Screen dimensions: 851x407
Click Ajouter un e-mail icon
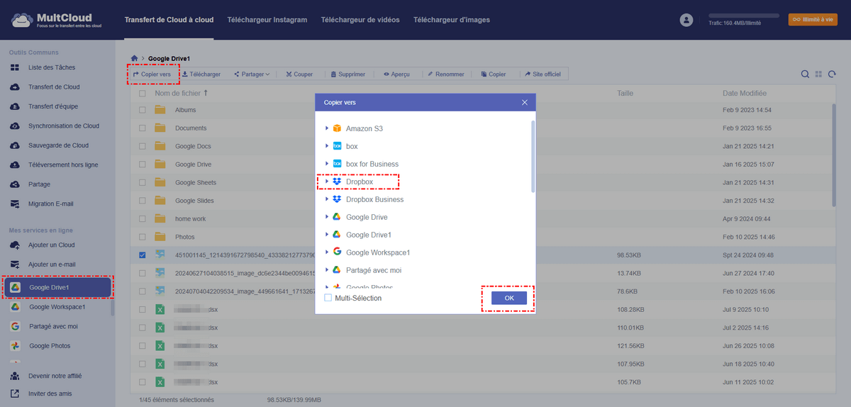15,264
